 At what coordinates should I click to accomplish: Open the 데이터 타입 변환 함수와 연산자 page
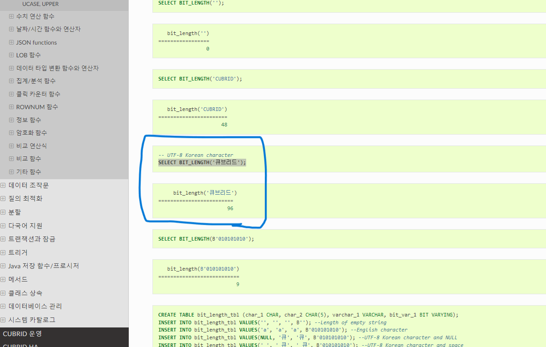pos(57,68)
